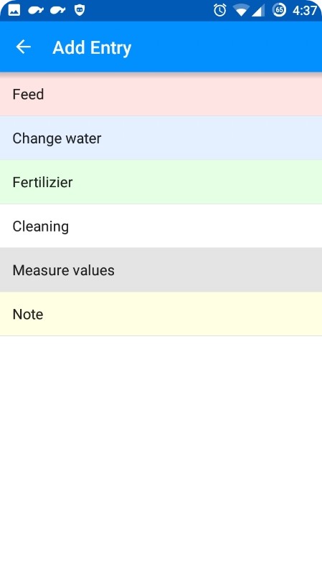Tap the second fish notification icon
The width and height of the screenshot is (322, 577).
58,10
